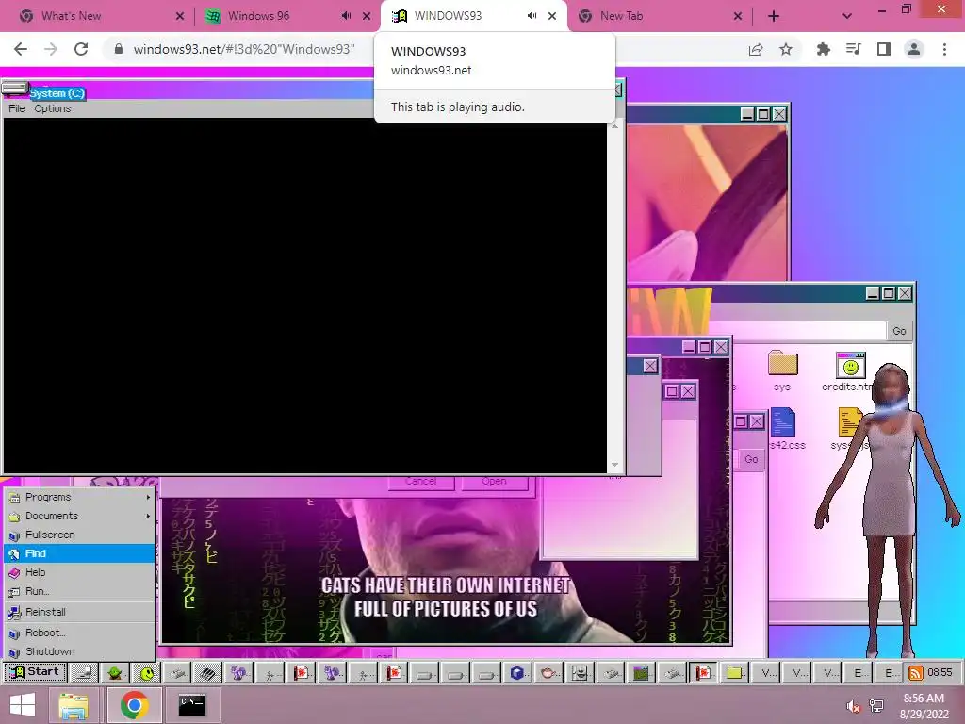Open the sys folder in explorer window
965x724 pixels.
pyautogui.click(x=782, y=370)
